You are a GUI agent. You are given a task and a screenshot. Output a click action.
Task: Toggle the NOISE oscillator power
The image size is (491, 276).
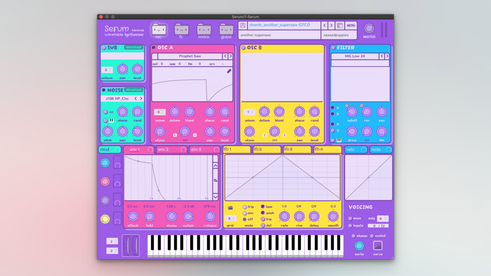click(x=104, y=90)
